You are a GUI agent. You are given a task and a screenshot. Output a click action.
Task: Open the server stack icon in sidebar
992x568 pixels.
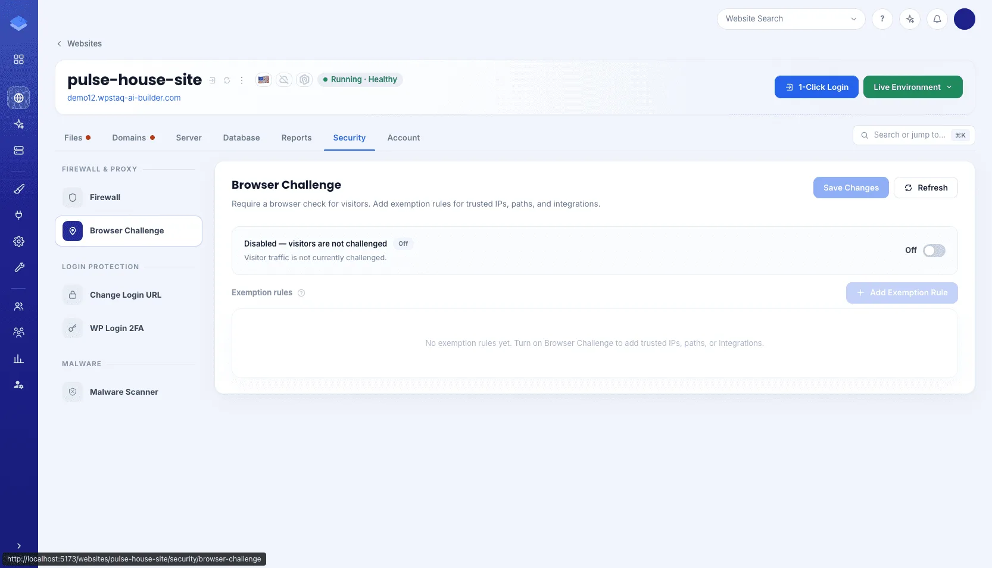click(x=18, y=150)
